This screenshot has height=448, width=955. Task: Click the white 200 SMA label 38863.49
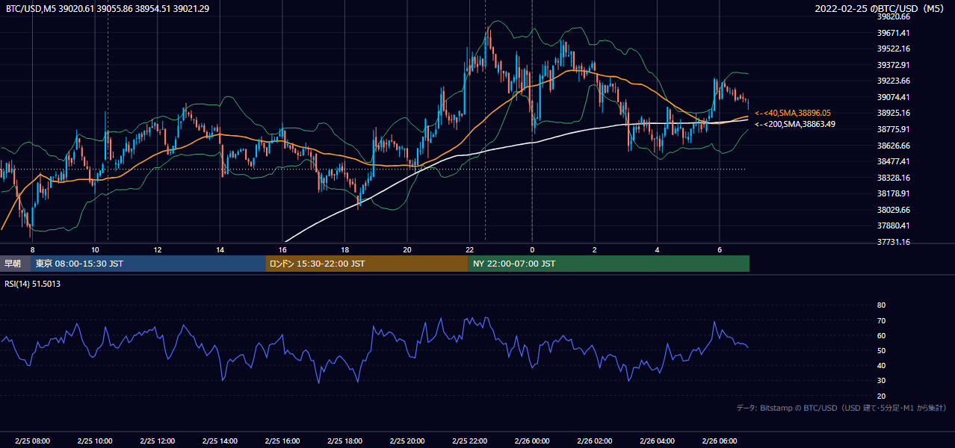(795, 124)
